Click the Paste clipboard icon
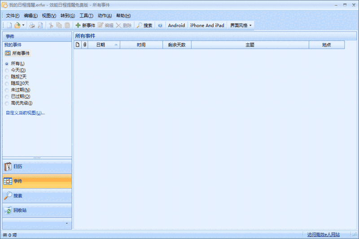Image resolution: width=359 pixels, height=239 pixels. pos(67,26)
